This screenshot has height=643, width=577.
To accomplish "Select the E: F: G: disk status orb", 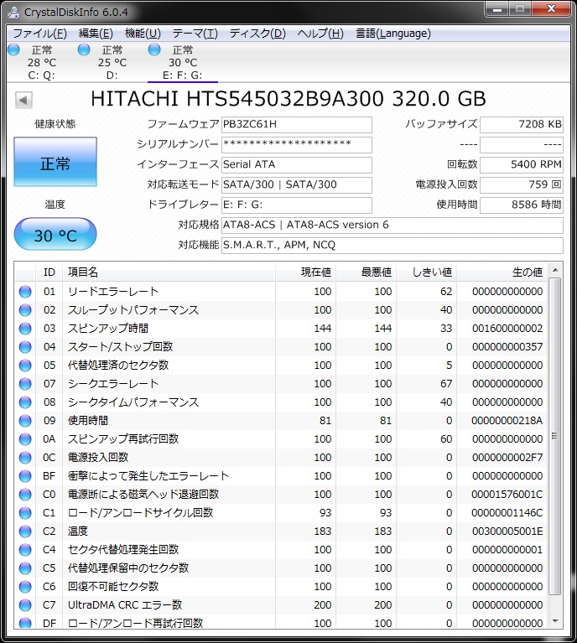I will (x=154, y=50).
